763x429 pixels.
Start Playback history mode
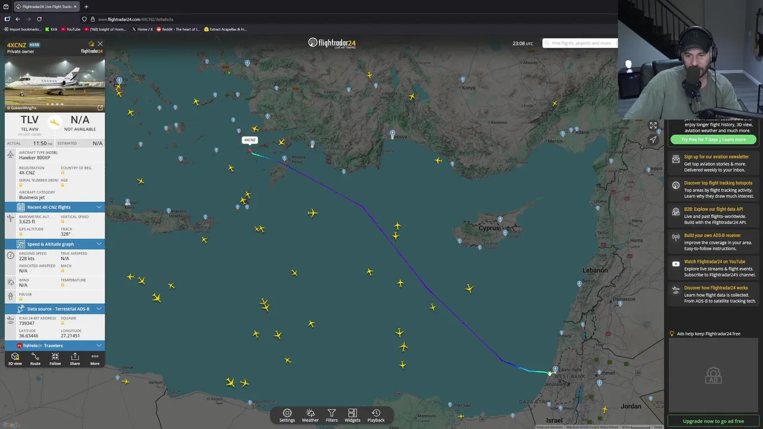376,415
